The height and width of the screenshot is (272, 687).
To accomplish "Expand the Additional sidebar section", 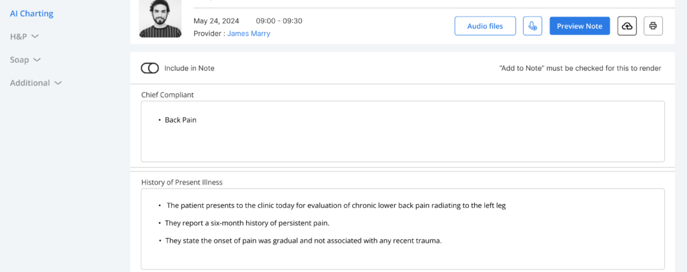I will pyautogui.click(x=36, y=83).
